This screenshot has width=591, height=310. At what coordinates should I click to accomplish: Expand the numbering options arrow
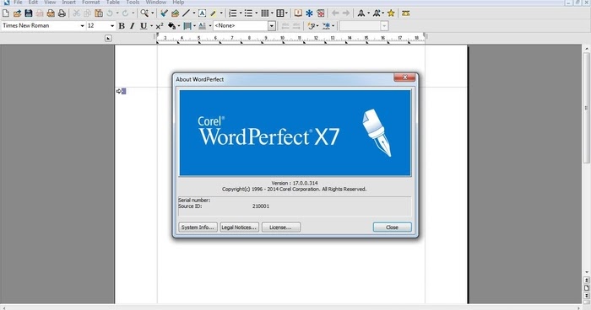click(x=241, y=13)
